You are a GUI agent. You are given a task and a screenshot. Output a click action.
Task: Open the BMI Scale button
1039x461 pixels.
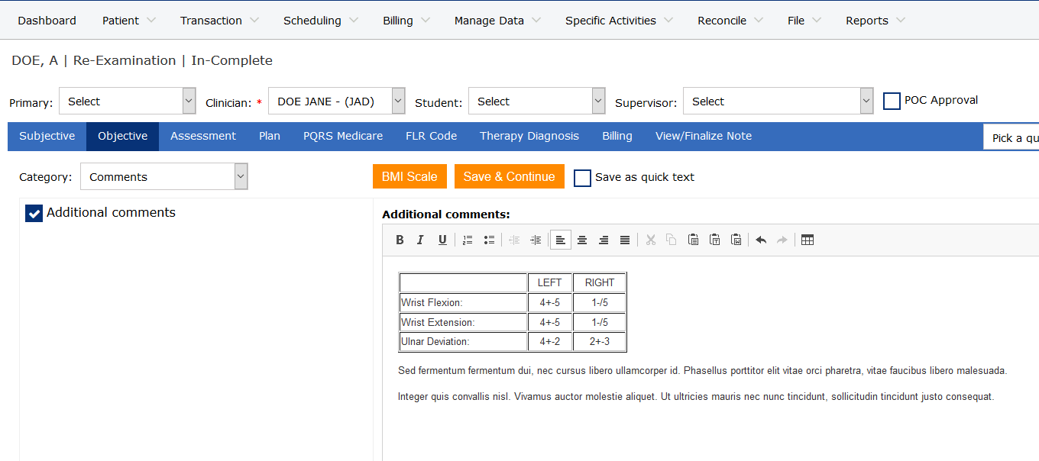(409, 176)
